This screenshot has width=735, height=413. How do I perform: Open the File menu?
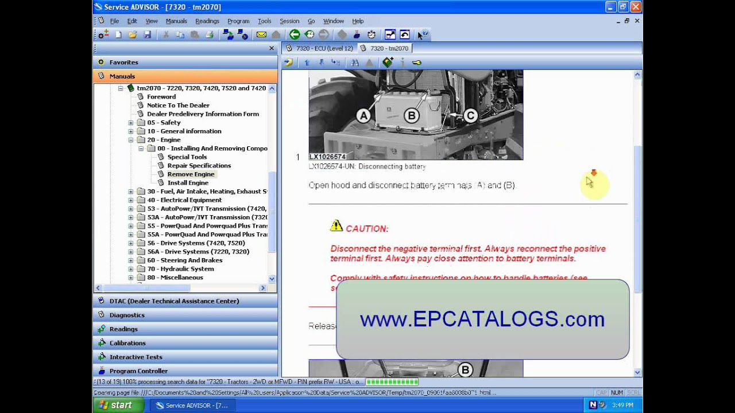tap(114, 21)
